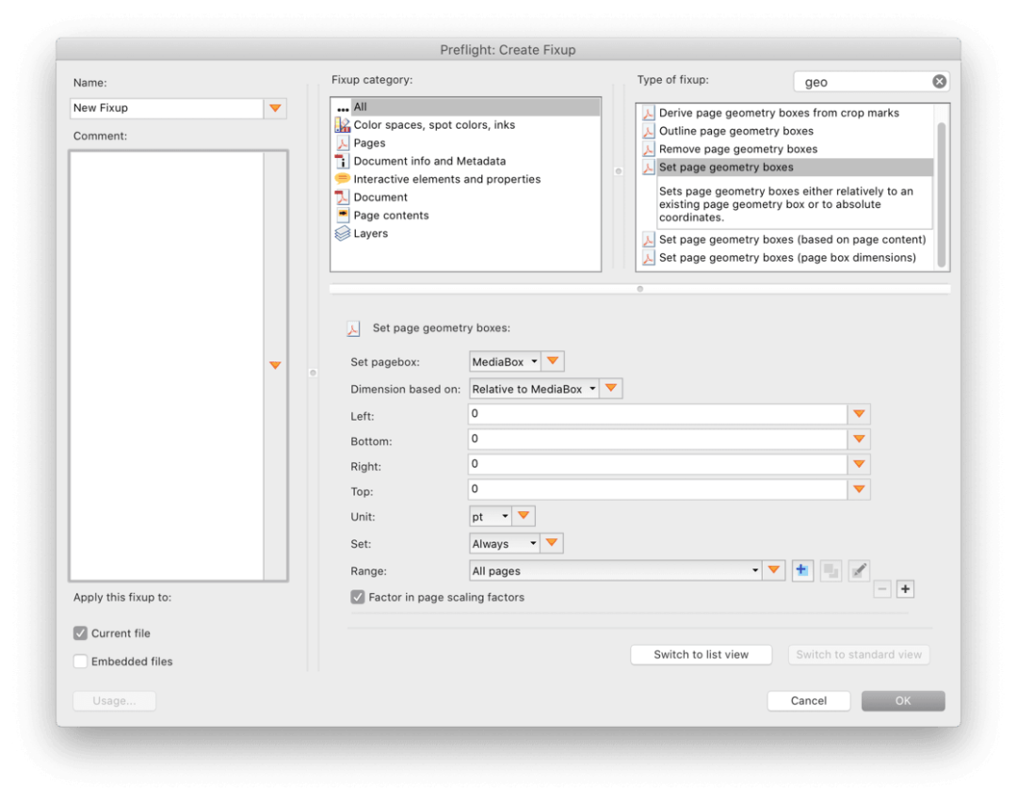This screenshot has height=801, width=1017.
Task: Click the Document category PDF icon
Action: click(x=343, y=197)
